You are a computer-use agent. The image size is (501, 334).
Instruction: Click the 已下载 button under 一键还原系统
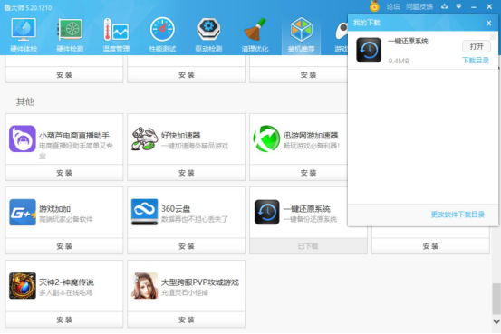308,246
